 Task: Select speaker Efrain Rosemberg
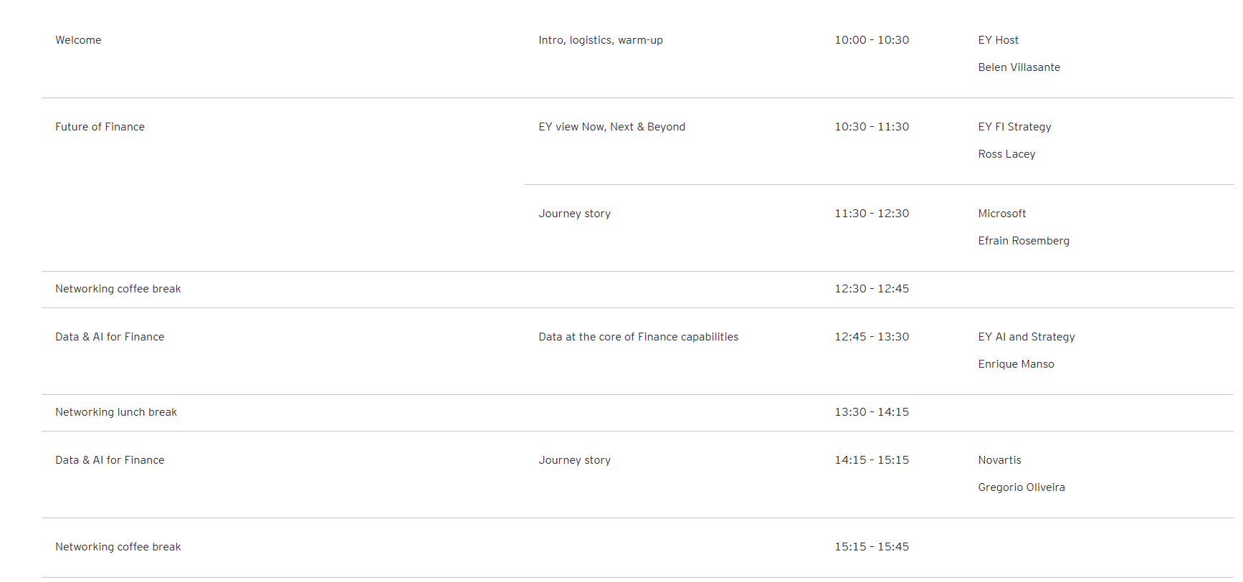click(1023, 241)
